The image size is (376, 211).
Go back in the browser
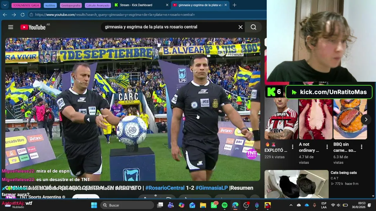coord(5,15)
